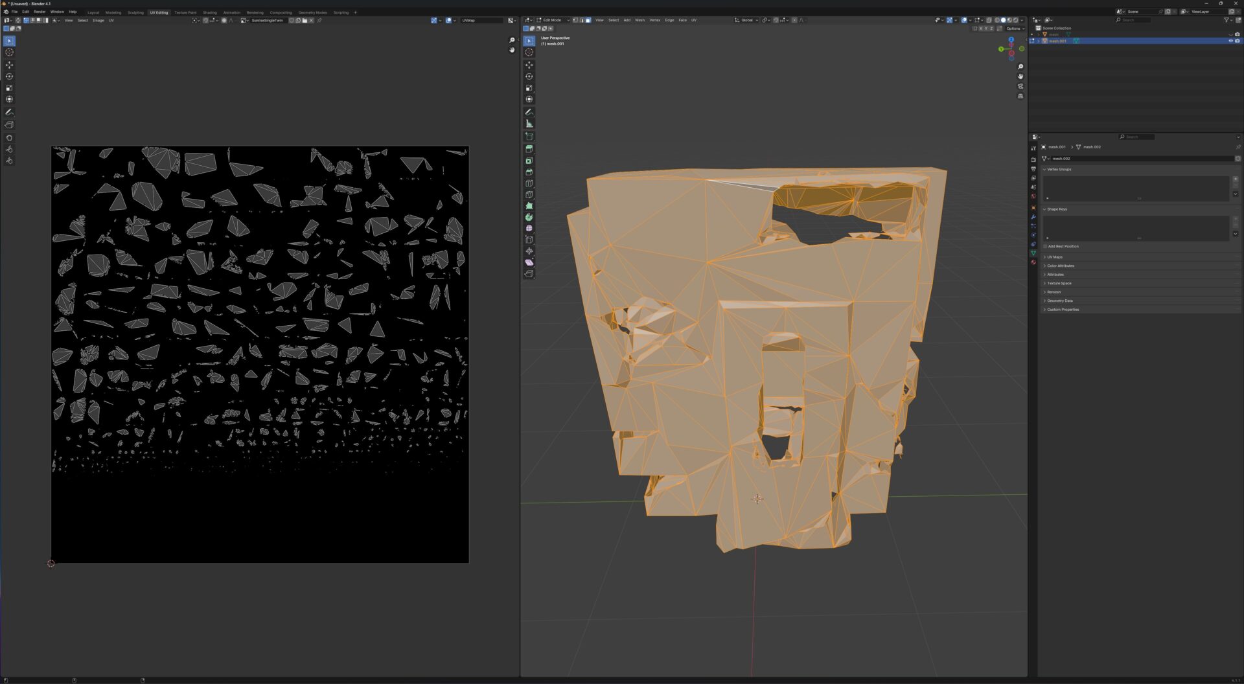Viewport: 1244px width, 684px height.
Task: Open the Texture Paint workspace tab
Action: point(185,12)
